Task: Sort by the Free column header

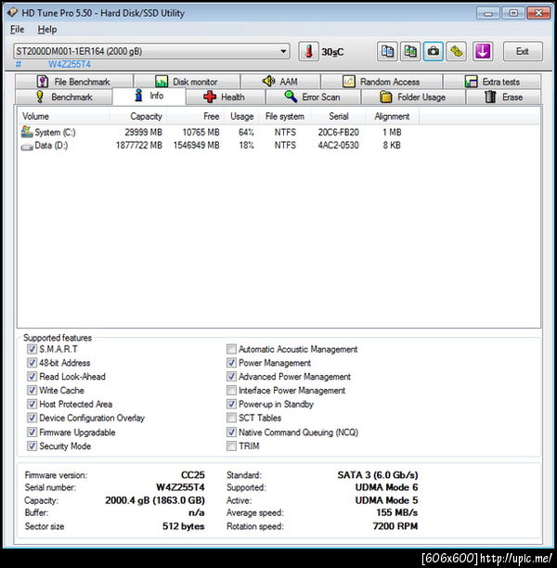Action: (x=196, y=116)
